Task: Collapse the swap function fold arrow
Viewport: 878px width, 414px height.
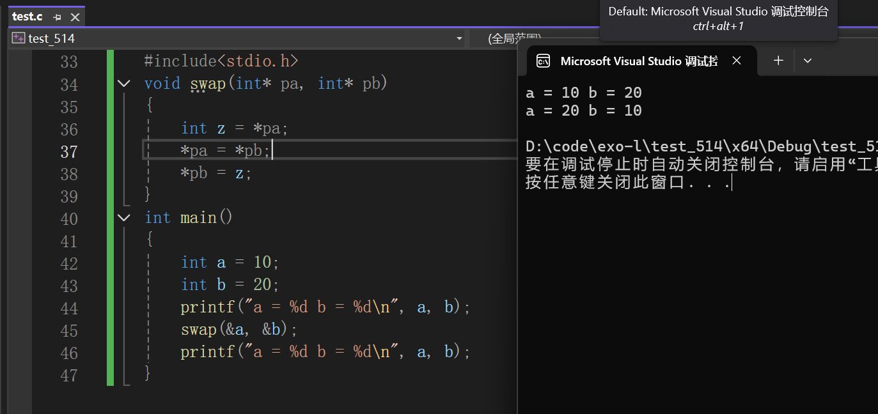Action: tap(124, 84)
